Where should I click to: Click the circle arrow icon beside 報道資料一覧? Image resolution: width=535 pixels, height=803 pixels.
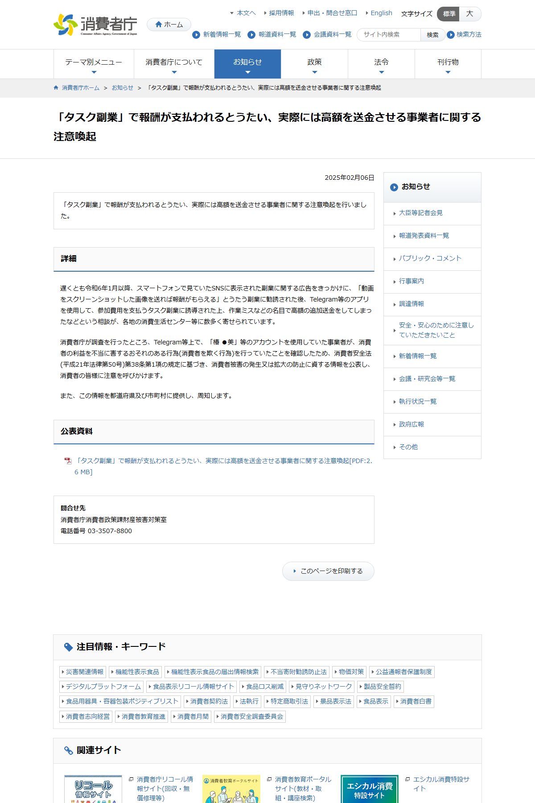tap(251, 35)
